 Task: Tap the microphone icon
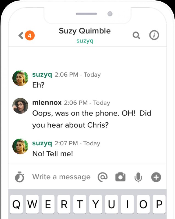point(138,177)
